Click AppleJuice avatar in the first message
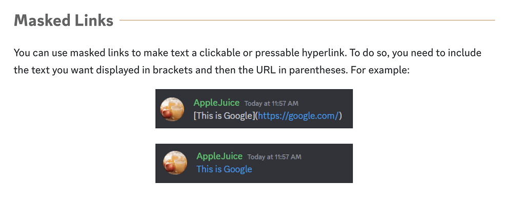 pos(172,109)
